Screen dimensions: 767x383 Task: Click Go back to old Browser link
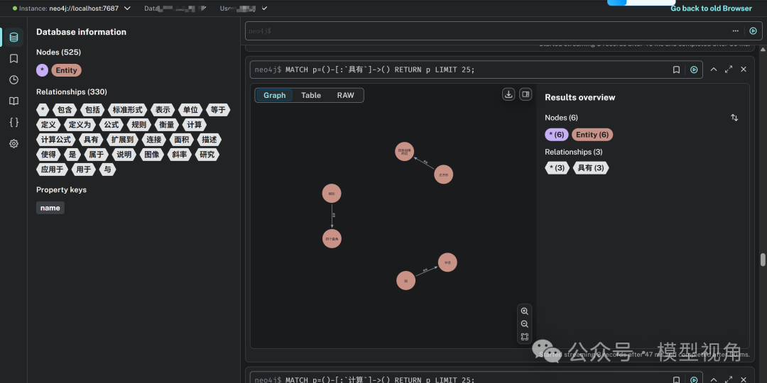click(711, 9)
